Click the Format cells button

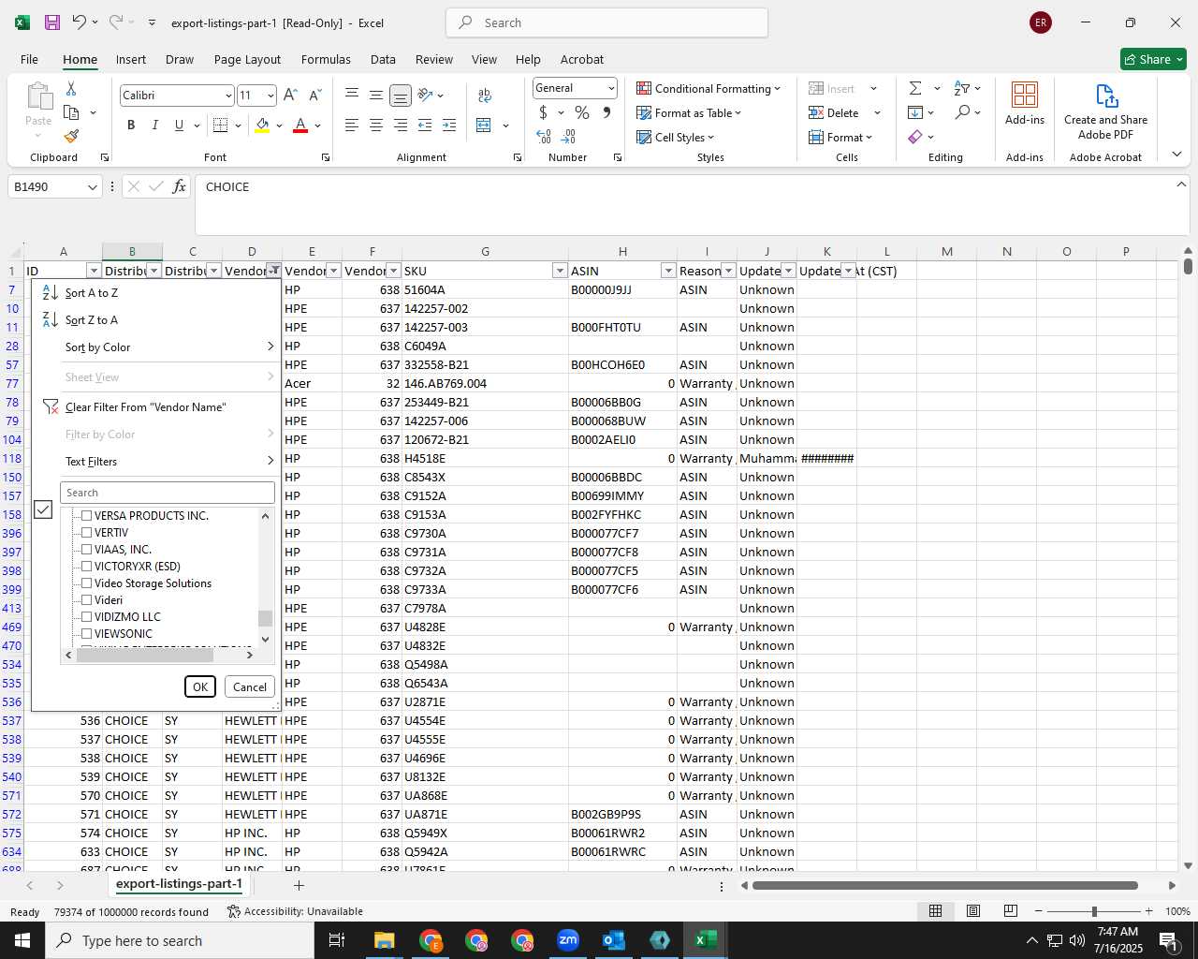coord(840,137)
